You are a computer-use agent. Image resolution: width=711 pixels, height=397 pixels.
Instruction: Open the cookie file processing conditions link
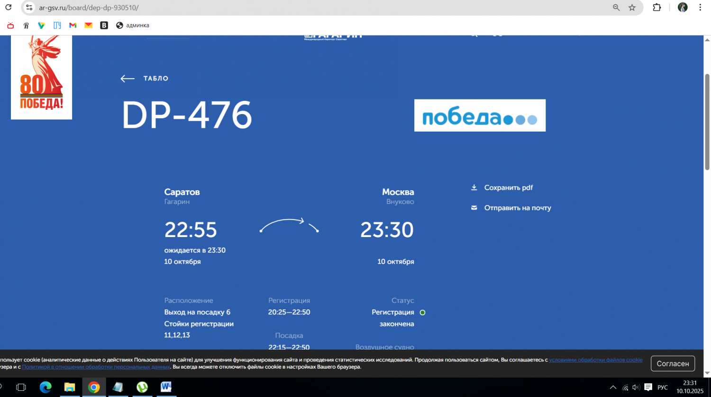595,360
